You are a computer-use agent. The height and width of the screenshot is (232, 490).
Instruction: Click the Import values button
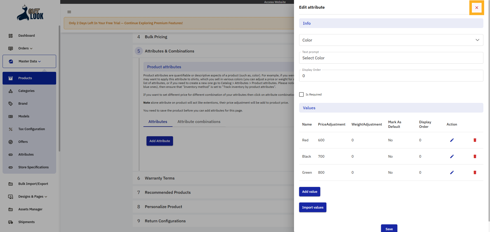coord(312,207)
